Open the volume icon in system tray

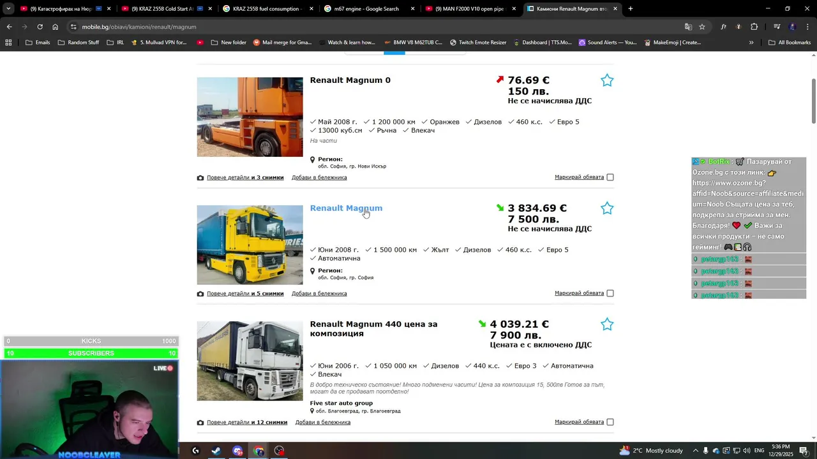(746, 451)
